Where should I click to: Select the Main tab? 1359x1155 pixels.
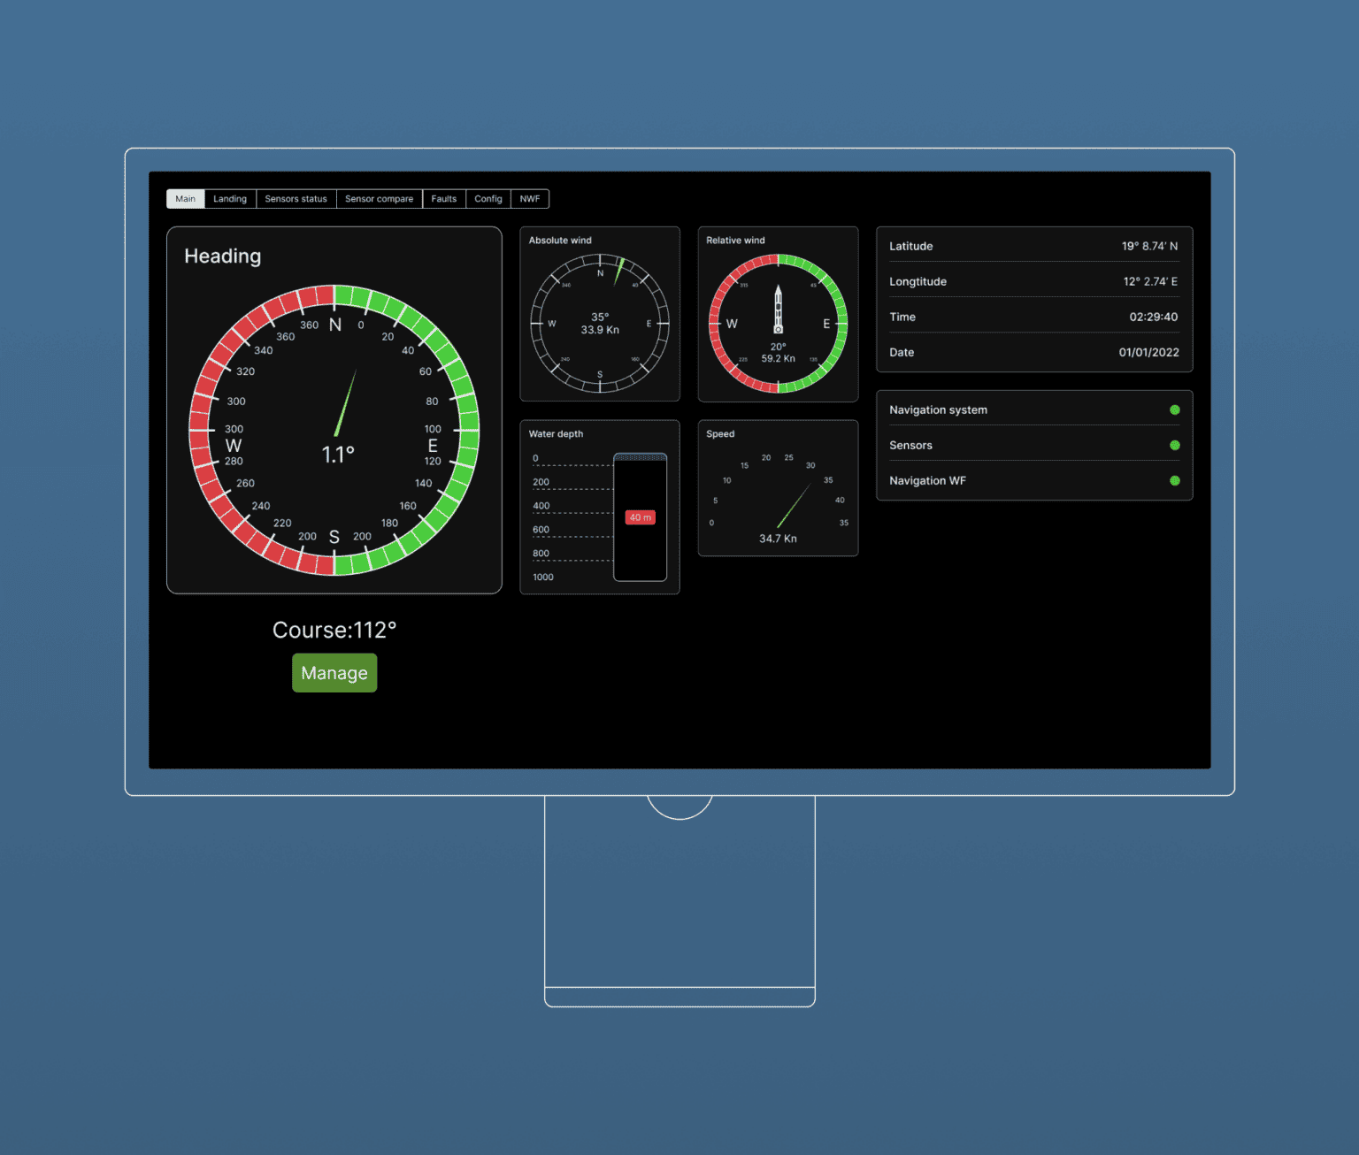click(185, 199)
